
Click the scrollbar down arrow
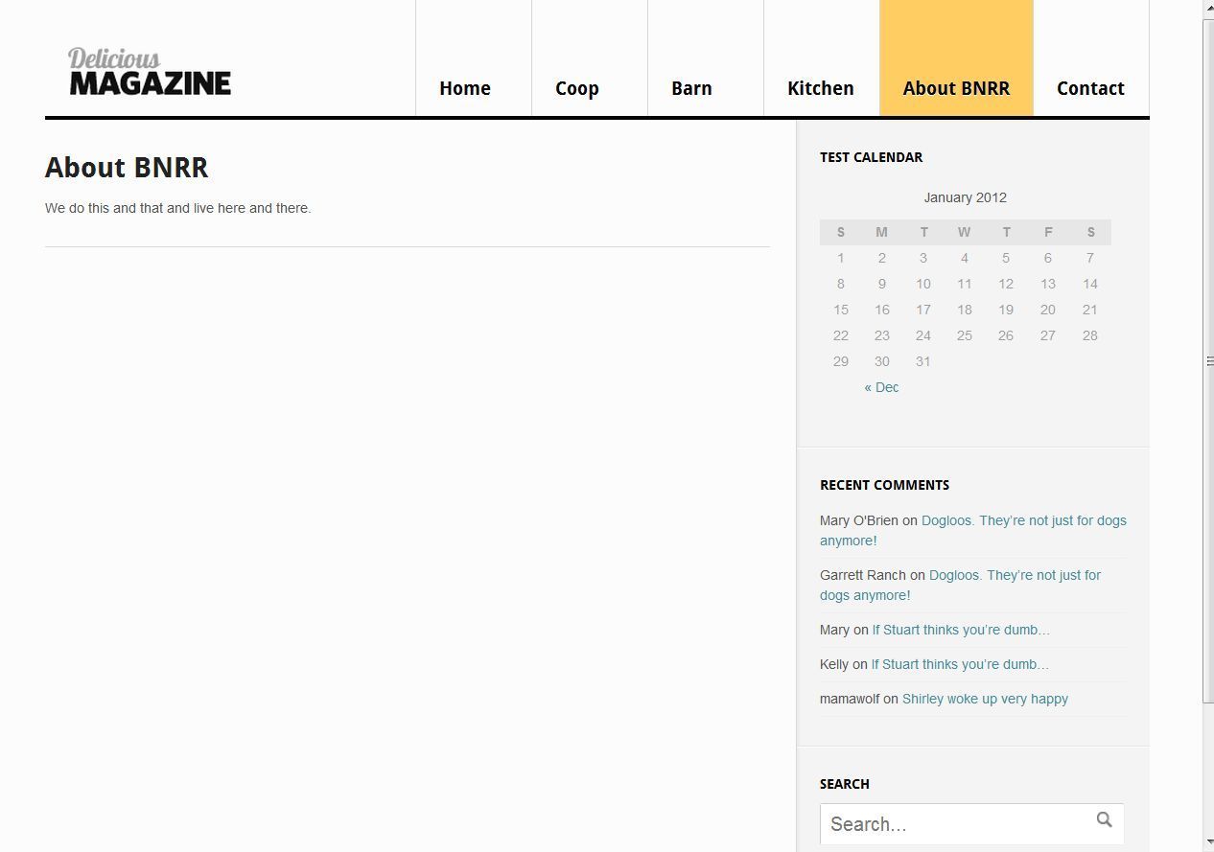[1208, 842]
